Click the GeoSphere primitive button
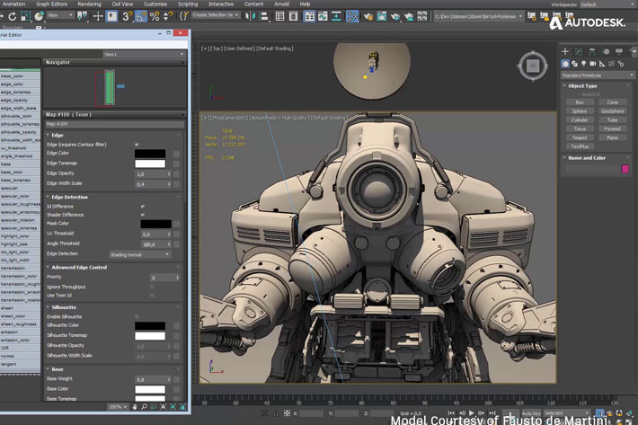This screenshot has height=425, width=638. (x=612, y=111)
